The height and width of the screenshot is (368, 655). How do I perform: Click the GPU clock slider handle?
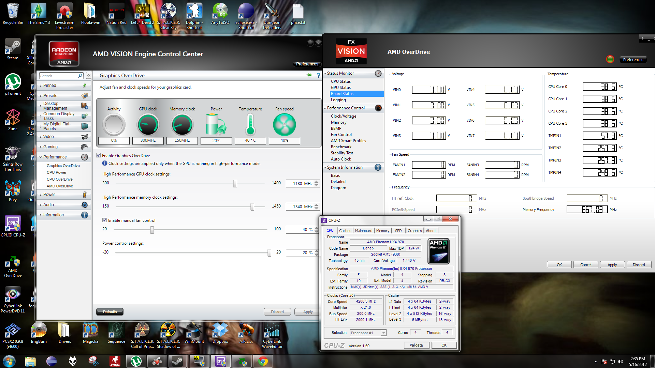click(235, 184)
